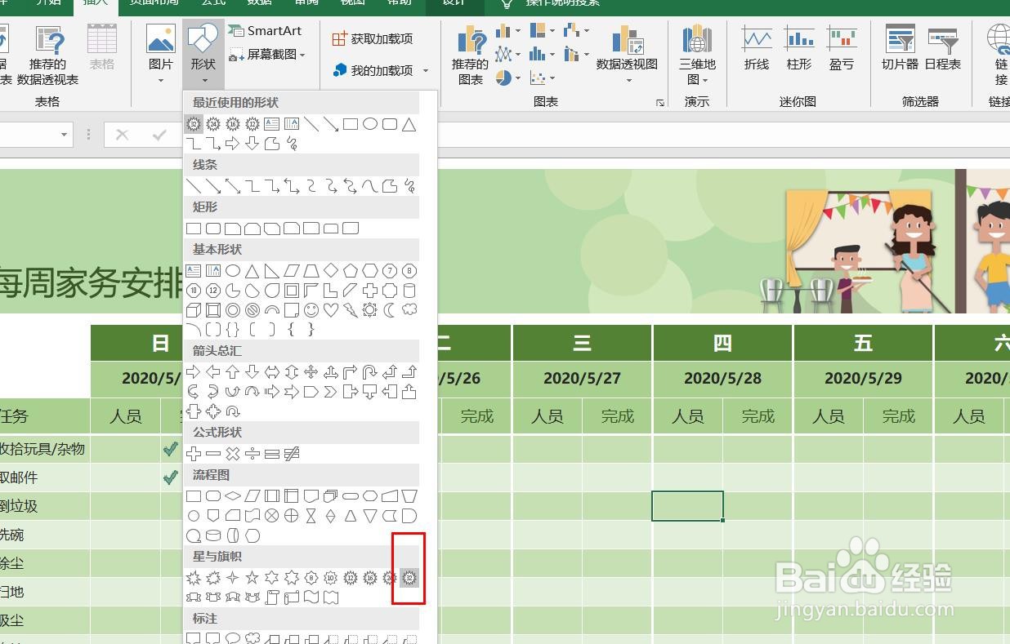Image resolution: width=1010 pixels, height=644 pixels.
Task: Choose the smiley face in 基本形状
Action: [311, 310]
